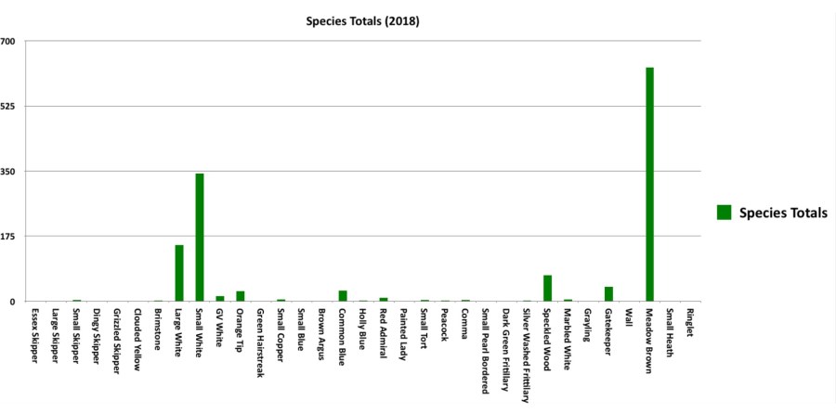Select the chart title Species Totals (2018)

363,21
